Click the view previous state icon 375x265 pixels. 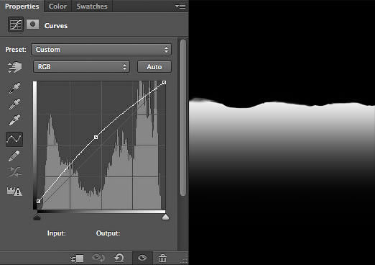[98, 258]
